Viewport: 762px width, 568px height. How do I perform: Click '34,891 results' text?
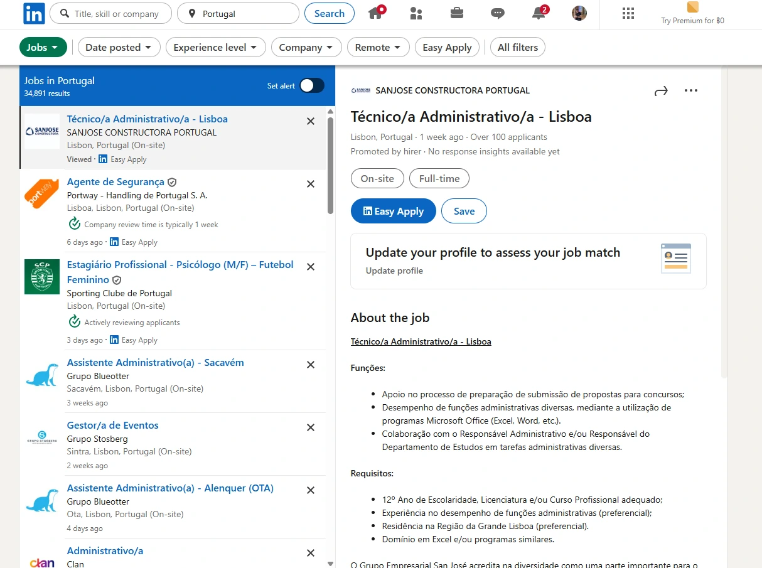point(47,94)
